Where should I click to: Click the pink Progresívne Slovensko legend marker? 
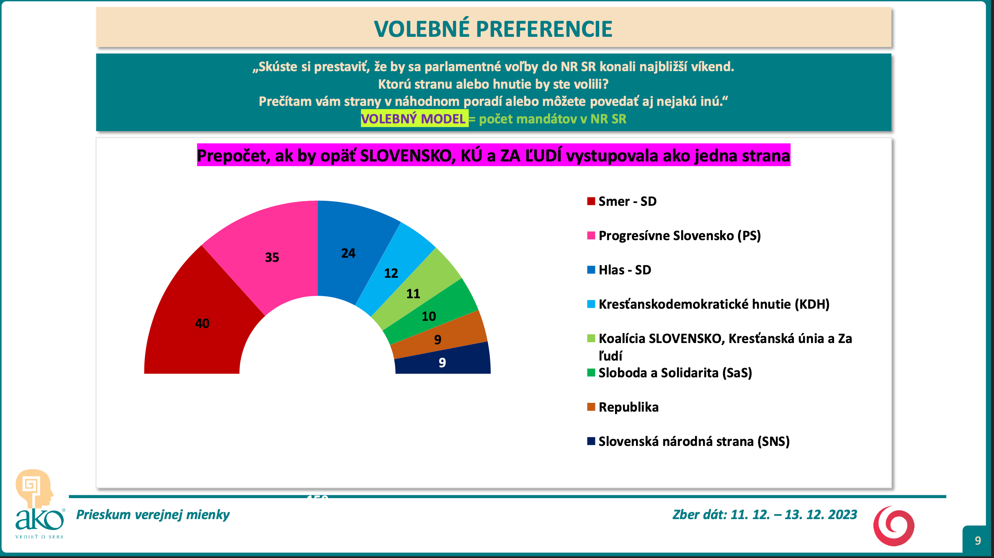click(591, 235)
